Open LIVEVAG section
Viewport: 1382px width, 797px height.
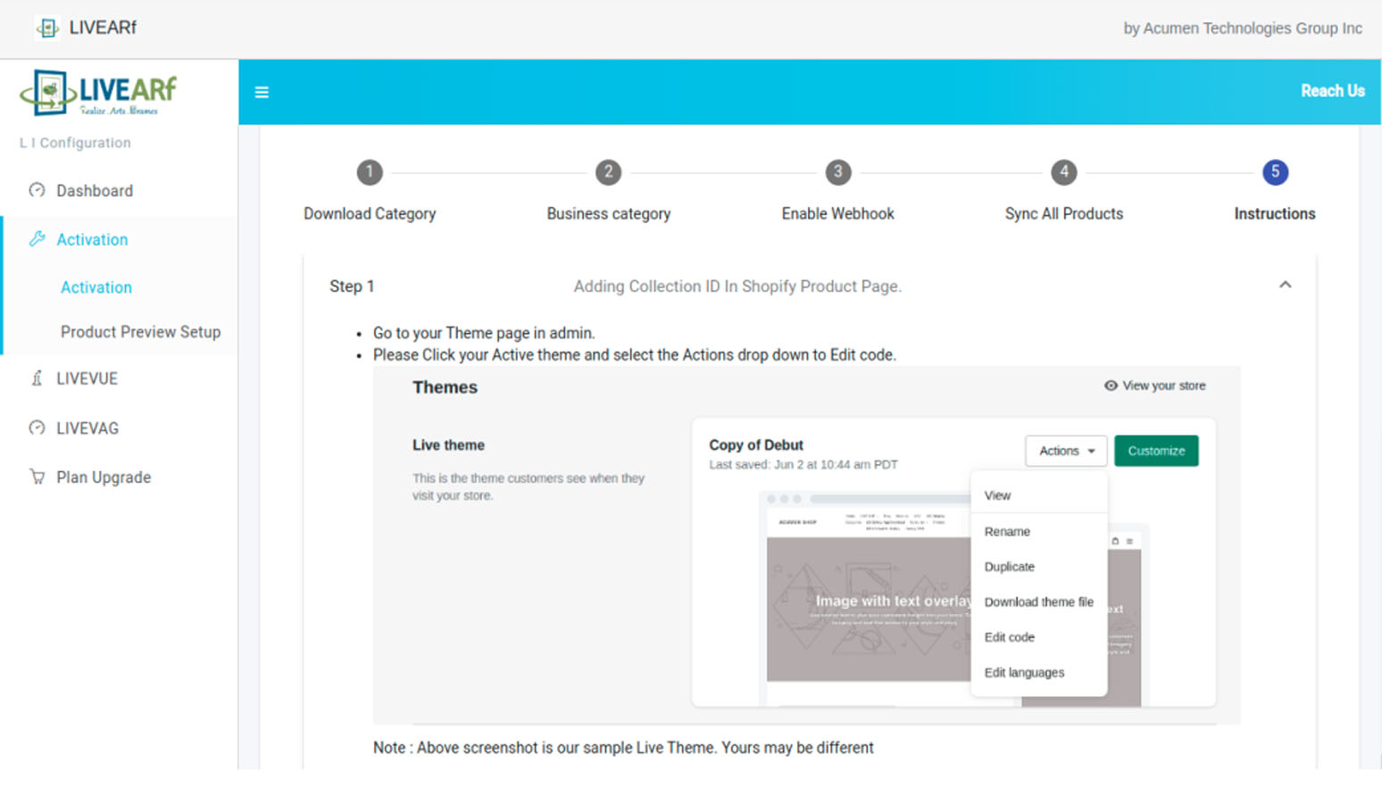click(x=87, y=428)
